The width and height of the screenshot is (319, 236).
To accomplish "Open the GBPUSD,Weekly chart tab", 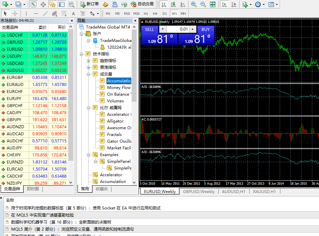I will [198, 191].
